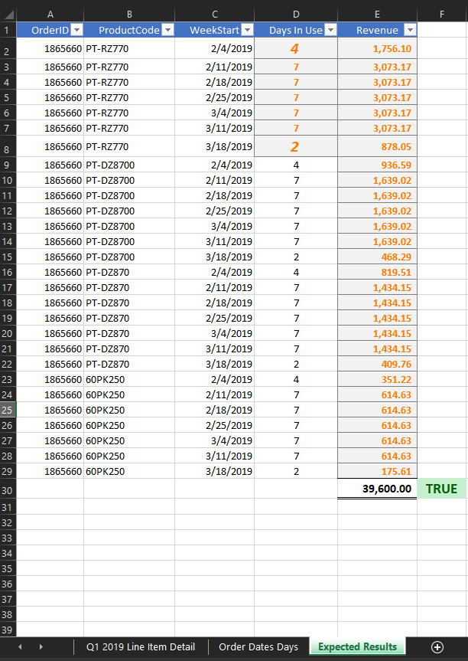Select column D header
Viewport: 468px width, 661px height.
coord(296,15)
